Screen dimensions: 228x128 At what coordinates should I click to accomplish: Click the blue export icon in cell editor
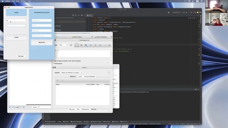(90, 45)
